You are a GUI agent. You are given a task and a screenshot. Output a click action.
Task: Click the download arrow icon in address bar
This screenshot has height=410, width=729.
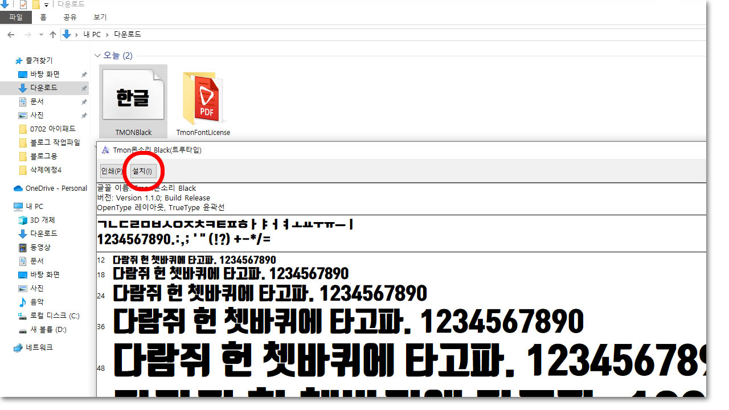67,35
